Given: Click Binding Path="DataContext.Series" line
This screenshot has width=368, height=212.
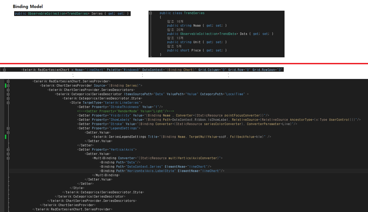Looking at the screenshot, I should (155, 167).
